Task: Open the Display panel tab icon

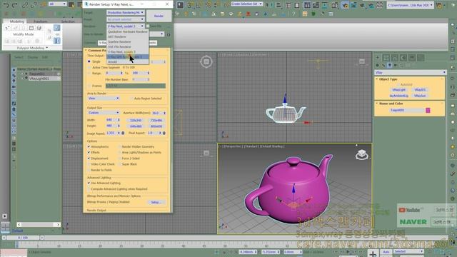Action: click(x=412, y=58)
